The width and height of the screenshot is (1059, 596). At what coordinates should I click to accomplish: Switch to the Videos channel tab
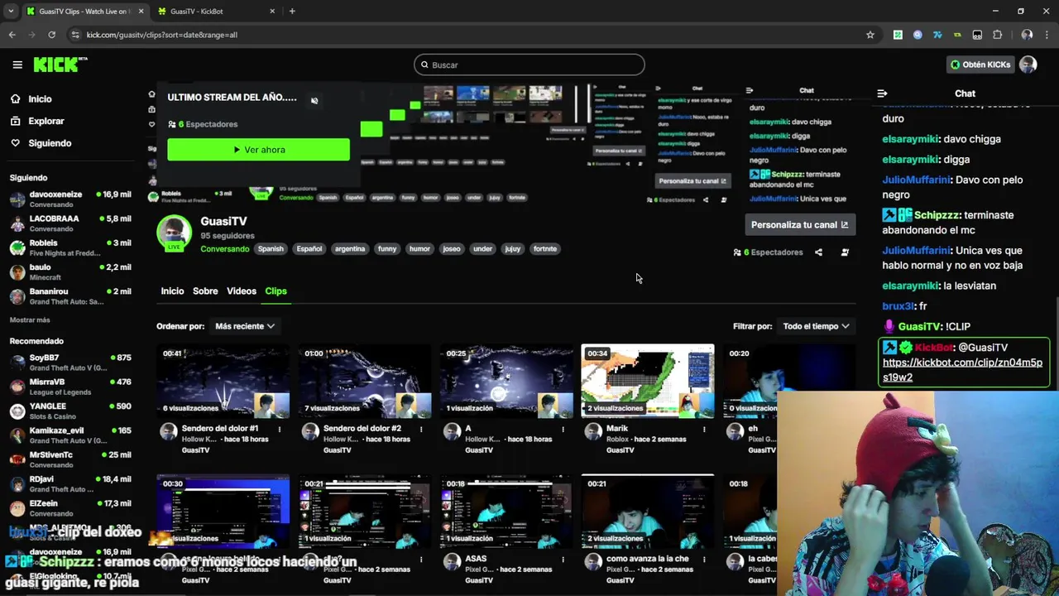pyautogui.click(x=242, y=291)
